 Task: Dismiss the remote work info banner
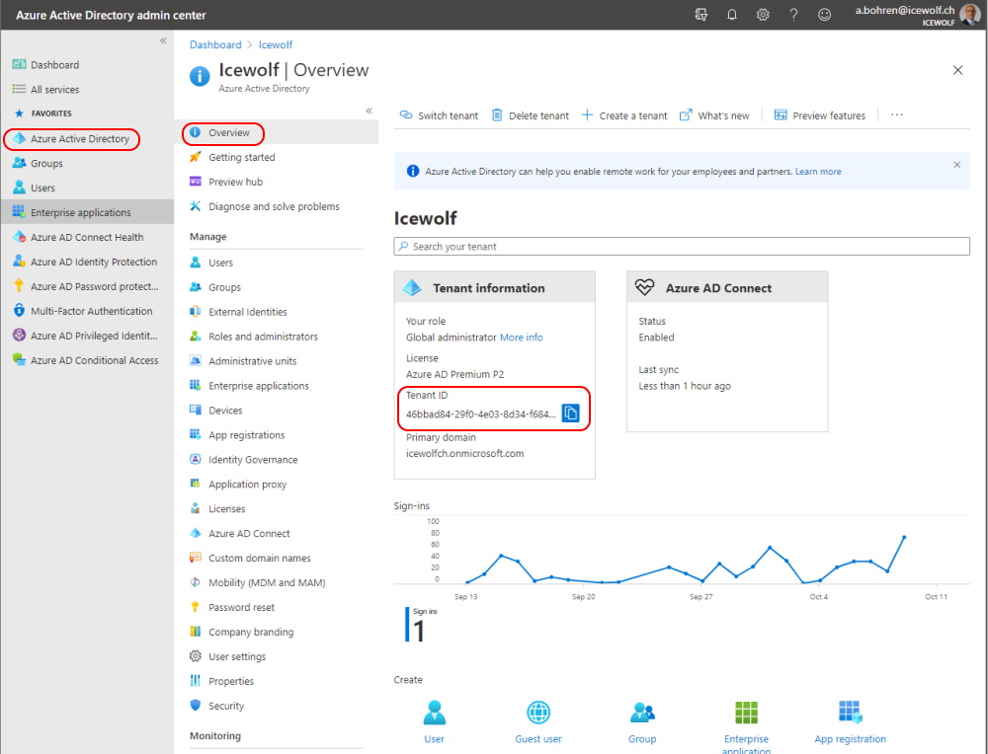pyautogui.click(x=956, y=165)
